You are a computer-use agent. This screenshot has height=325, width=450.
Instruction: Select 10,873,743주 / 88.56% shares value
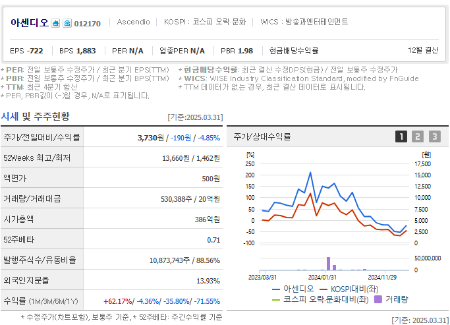point(184,260)
